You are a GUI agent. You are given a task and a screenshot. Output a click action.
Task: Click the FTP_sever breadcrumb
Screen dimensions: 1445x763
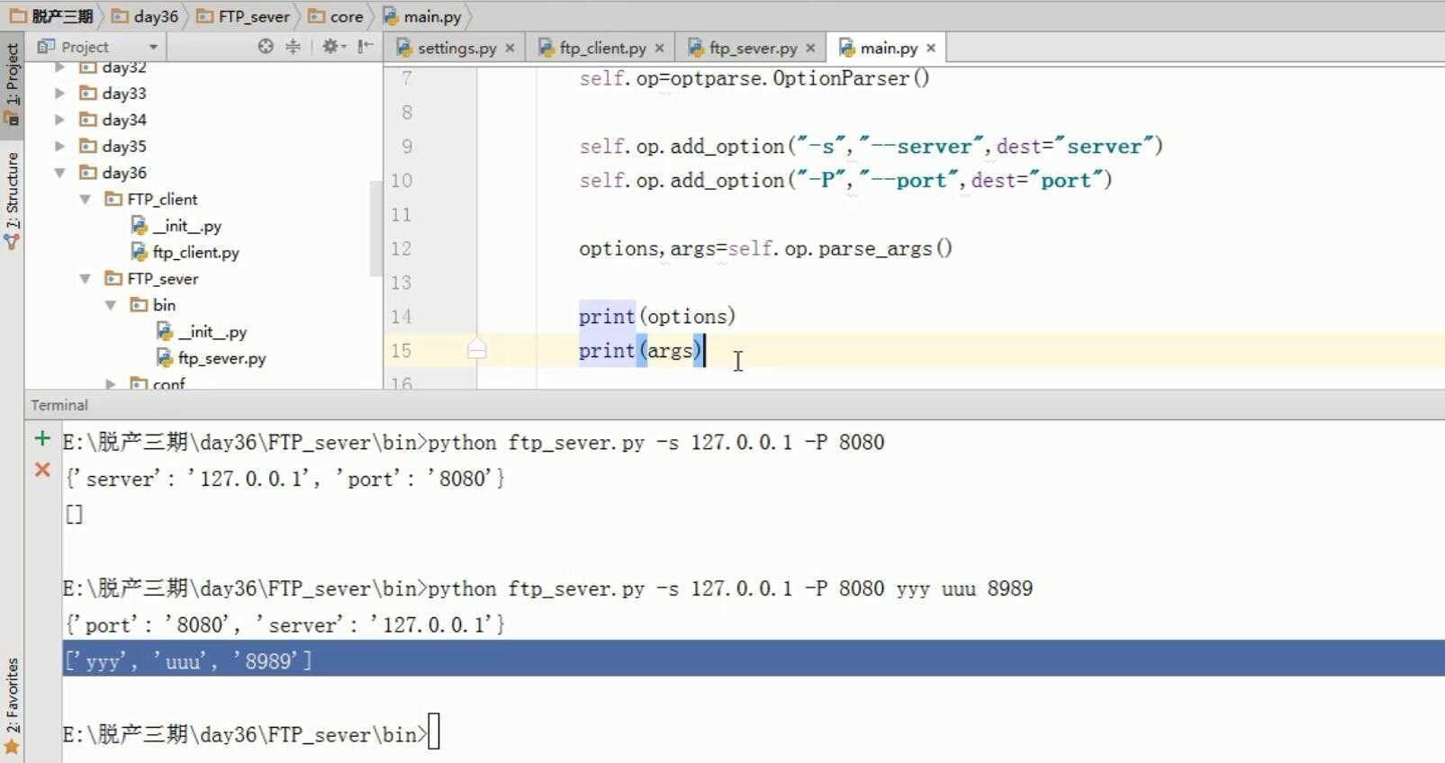(x=244, y=16)
